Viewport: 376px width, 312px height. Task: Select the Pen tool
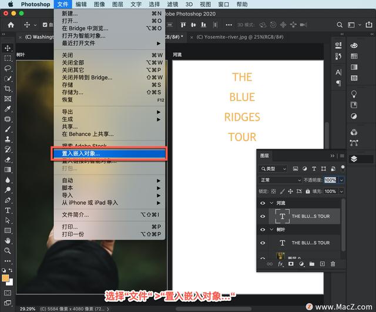pos(8,200)
